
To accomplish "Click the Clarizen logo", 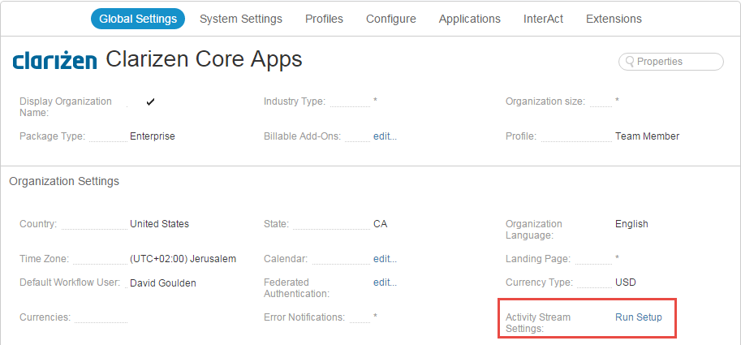I will coord(55,61).
